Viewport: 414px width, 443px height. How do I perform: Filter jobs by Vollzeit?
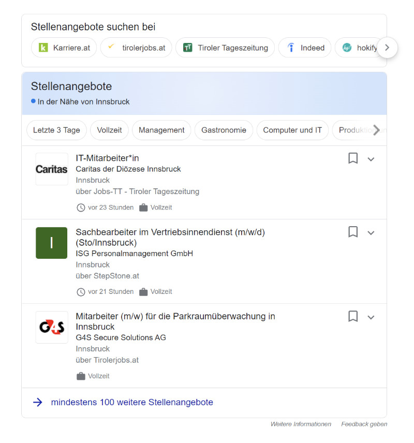point(109,130)
